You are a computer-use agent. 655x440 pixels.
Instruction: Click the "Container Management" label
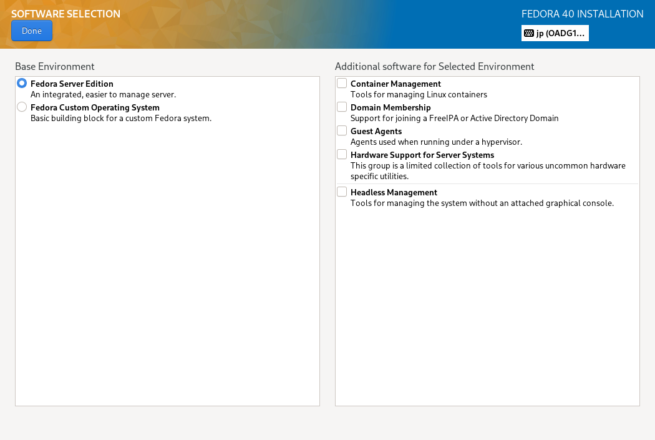pyautogui.click(x=395, y=84)
